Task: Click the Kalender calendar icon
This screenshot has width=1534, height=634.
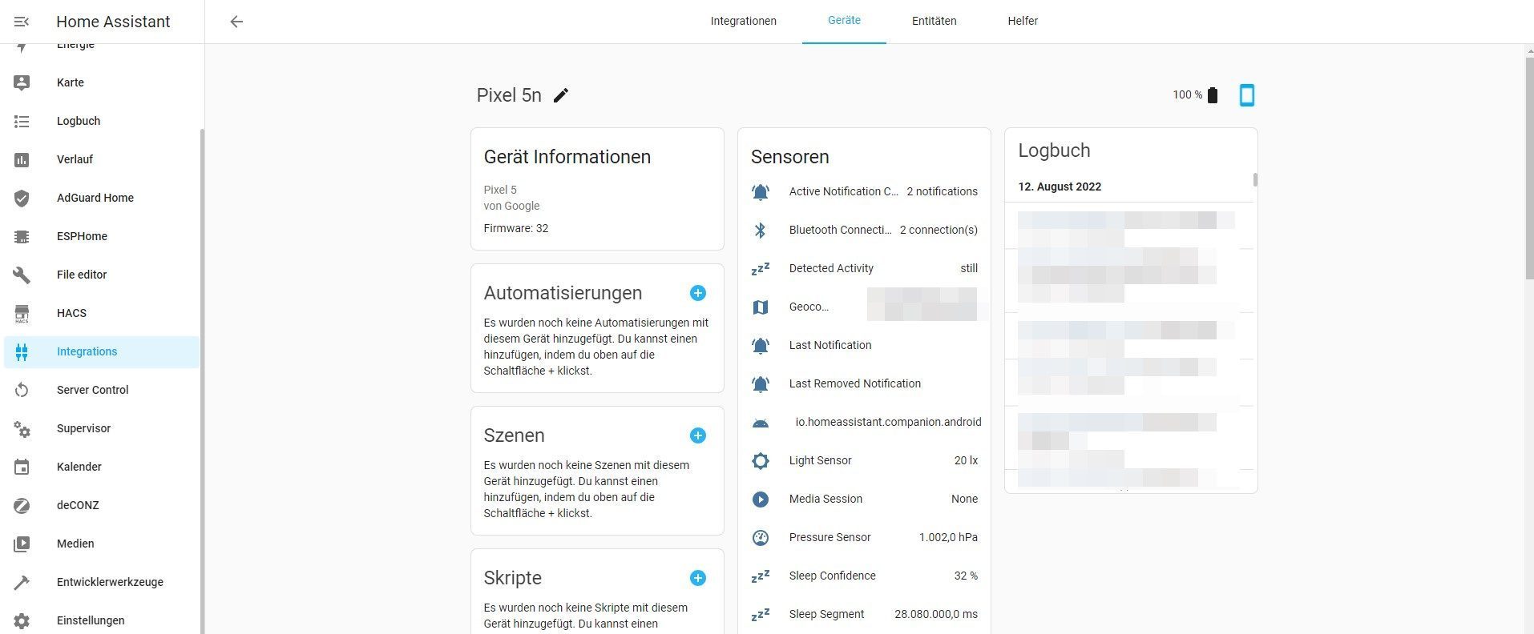Action: tap(22, 467)
